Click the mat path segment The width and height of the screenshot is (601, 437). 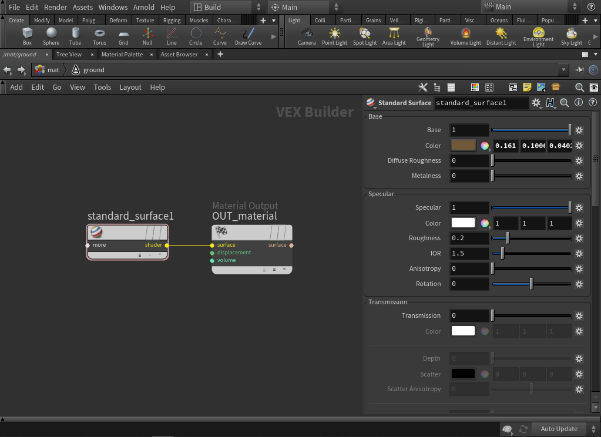[x=48, y=70]
